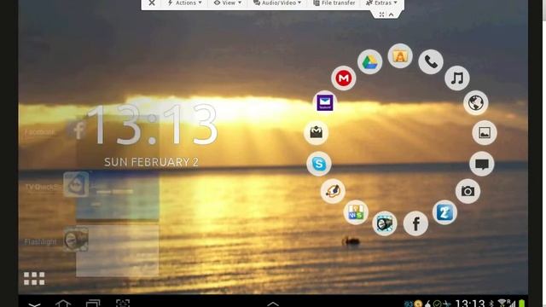Tap the 13:13 clock widget
The width and height of the screenshot is (546, 307).
[x=152, y=125]
